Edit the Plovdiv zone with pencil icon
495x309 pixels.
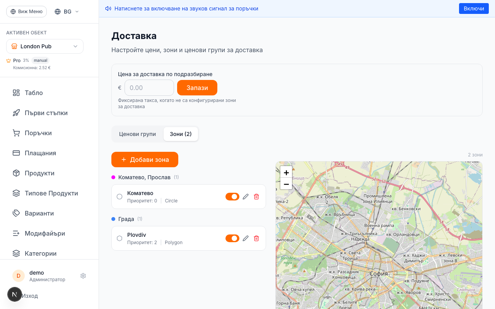pyautogui.click(x=246, y=238)
